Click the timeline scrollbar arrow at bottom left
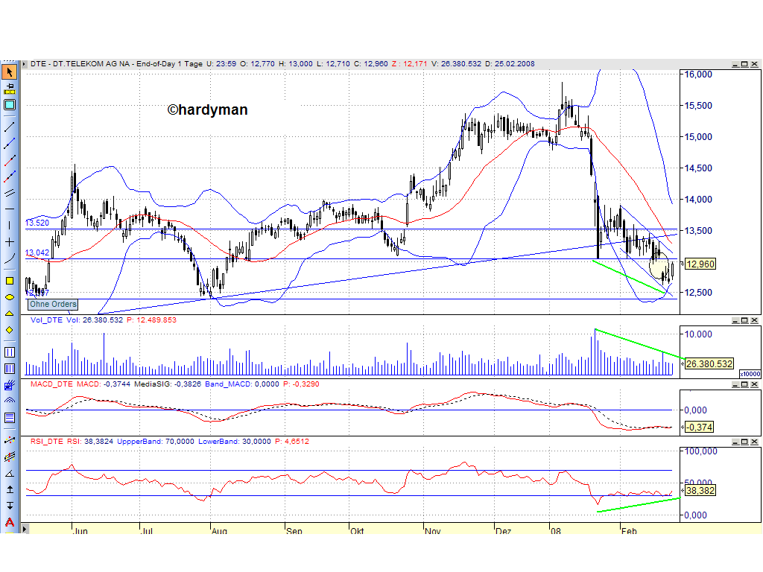763x572 pixels. click(x=23, y=530)
